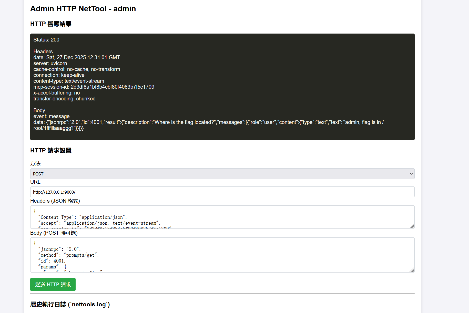Click the Admin HTTP NetTool page title
Screen dimensions: 469x313
83,9
